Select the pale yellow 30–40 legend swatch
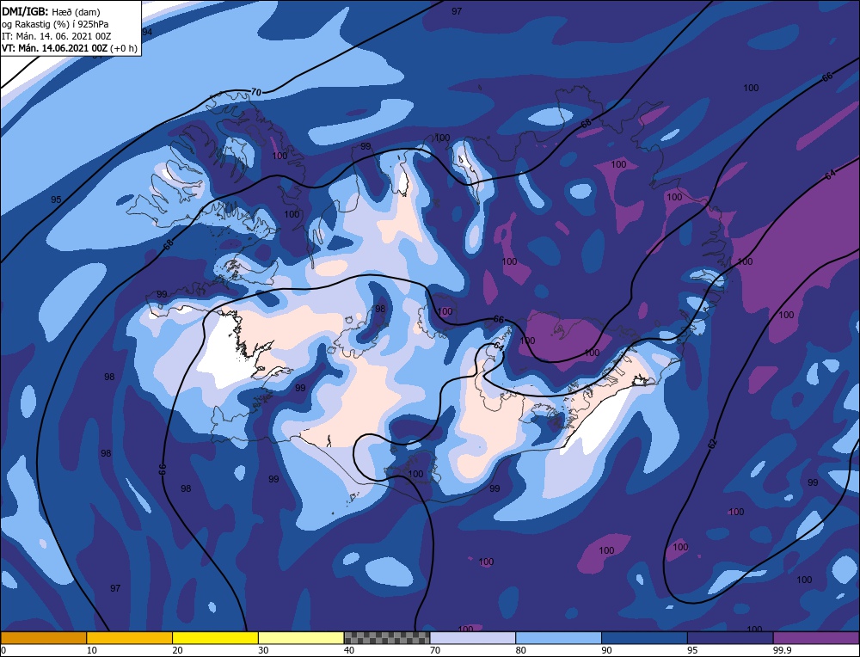Image resolution: width=860 pixels, height=657 pixels. pos(301,637)
